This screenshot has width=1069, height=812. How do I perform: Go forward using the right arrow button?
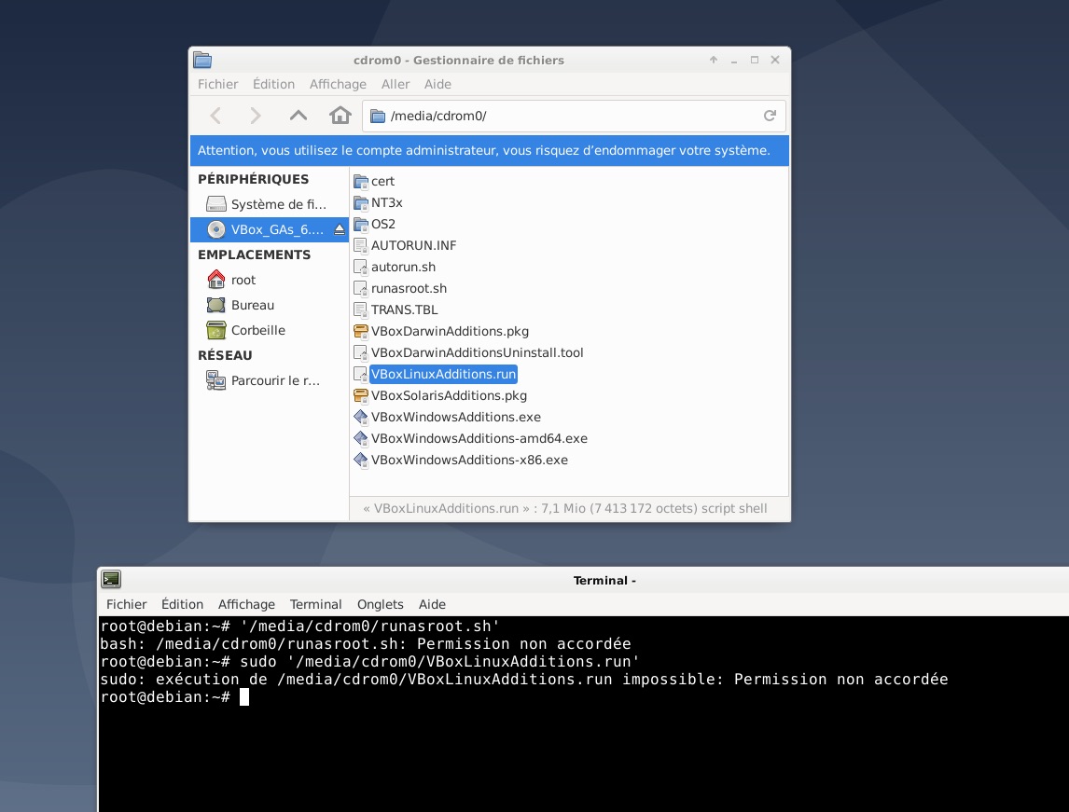point(256,116)
